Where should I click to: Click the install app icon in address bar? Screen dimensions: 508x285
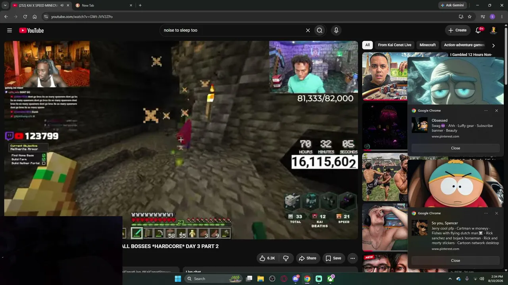[461, 17]
